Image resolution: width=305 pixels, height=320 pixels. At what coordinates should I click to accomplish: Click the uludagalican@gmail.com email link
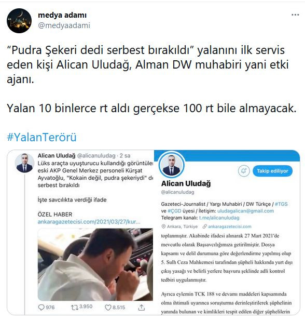[x=245, y=211]
